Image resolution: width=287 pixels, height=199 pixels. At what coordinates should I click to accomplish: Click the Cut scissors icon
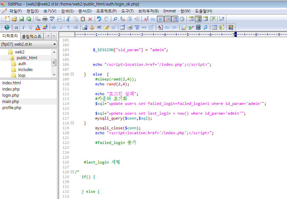pos(68,19)
